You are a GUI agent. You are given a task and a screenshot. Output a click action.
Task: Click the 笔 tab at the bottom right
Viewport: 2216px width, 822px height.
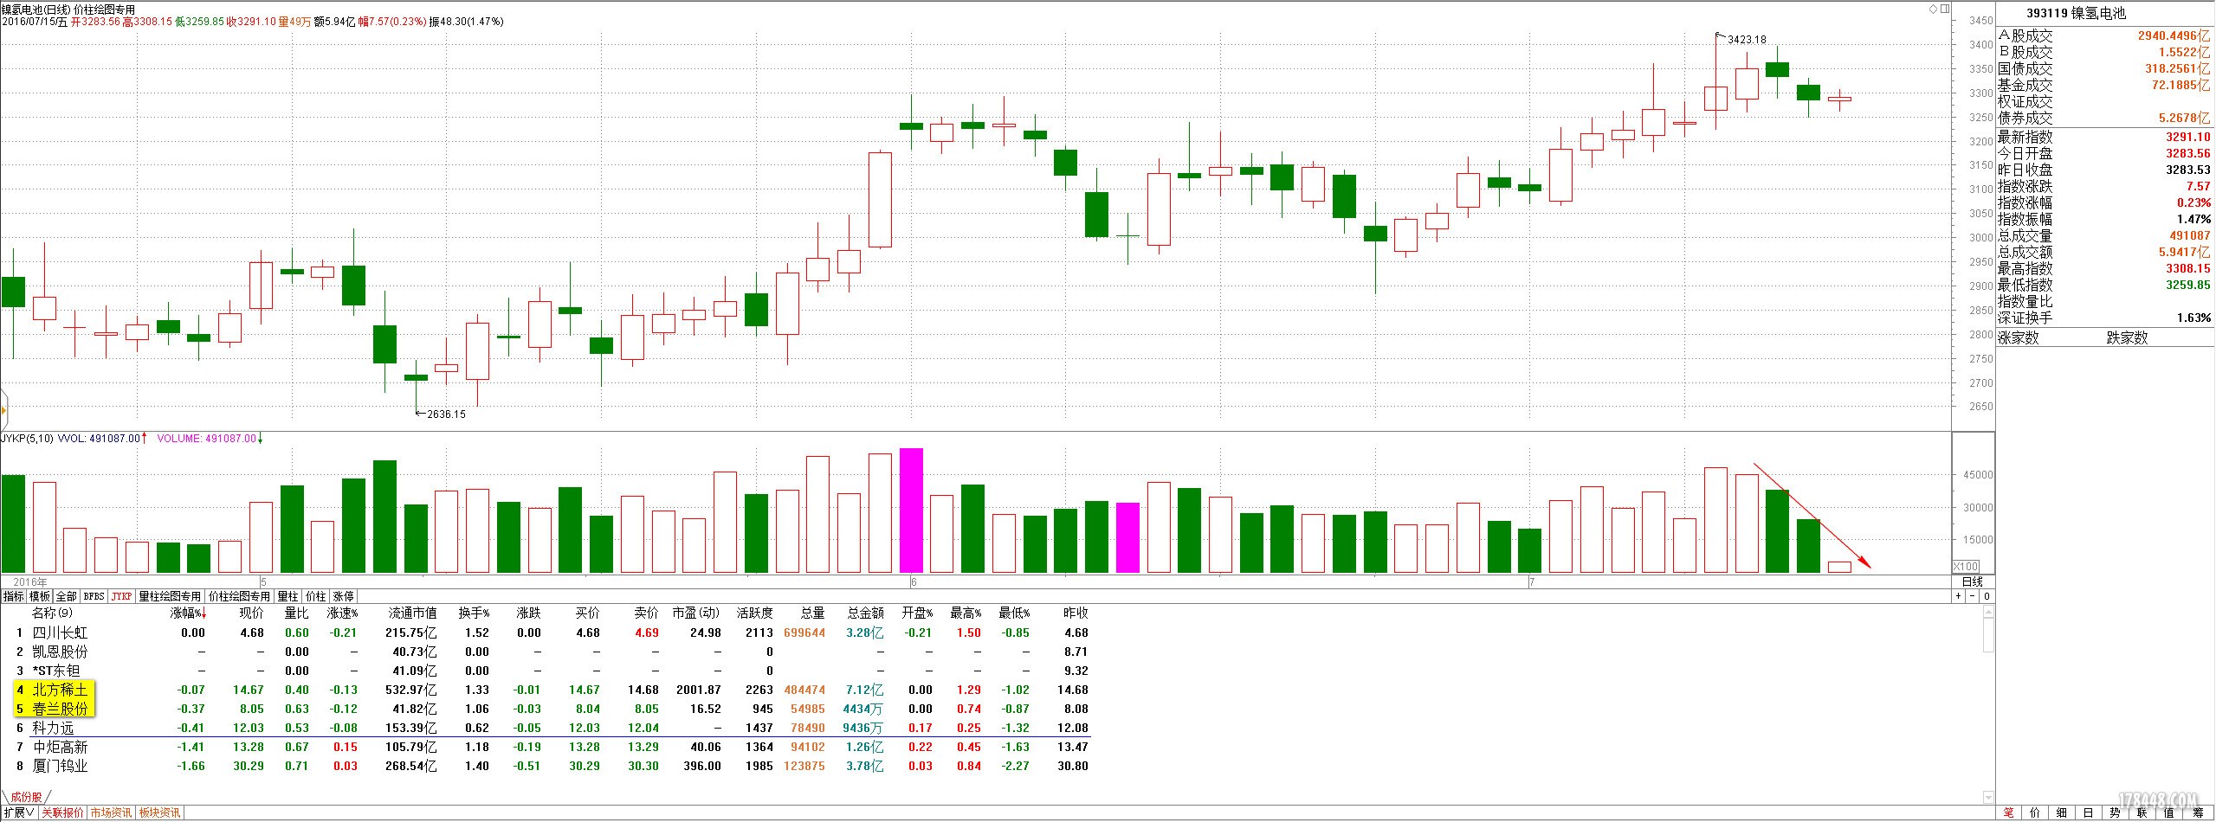pyautogui.click(x=2009, y=813)
